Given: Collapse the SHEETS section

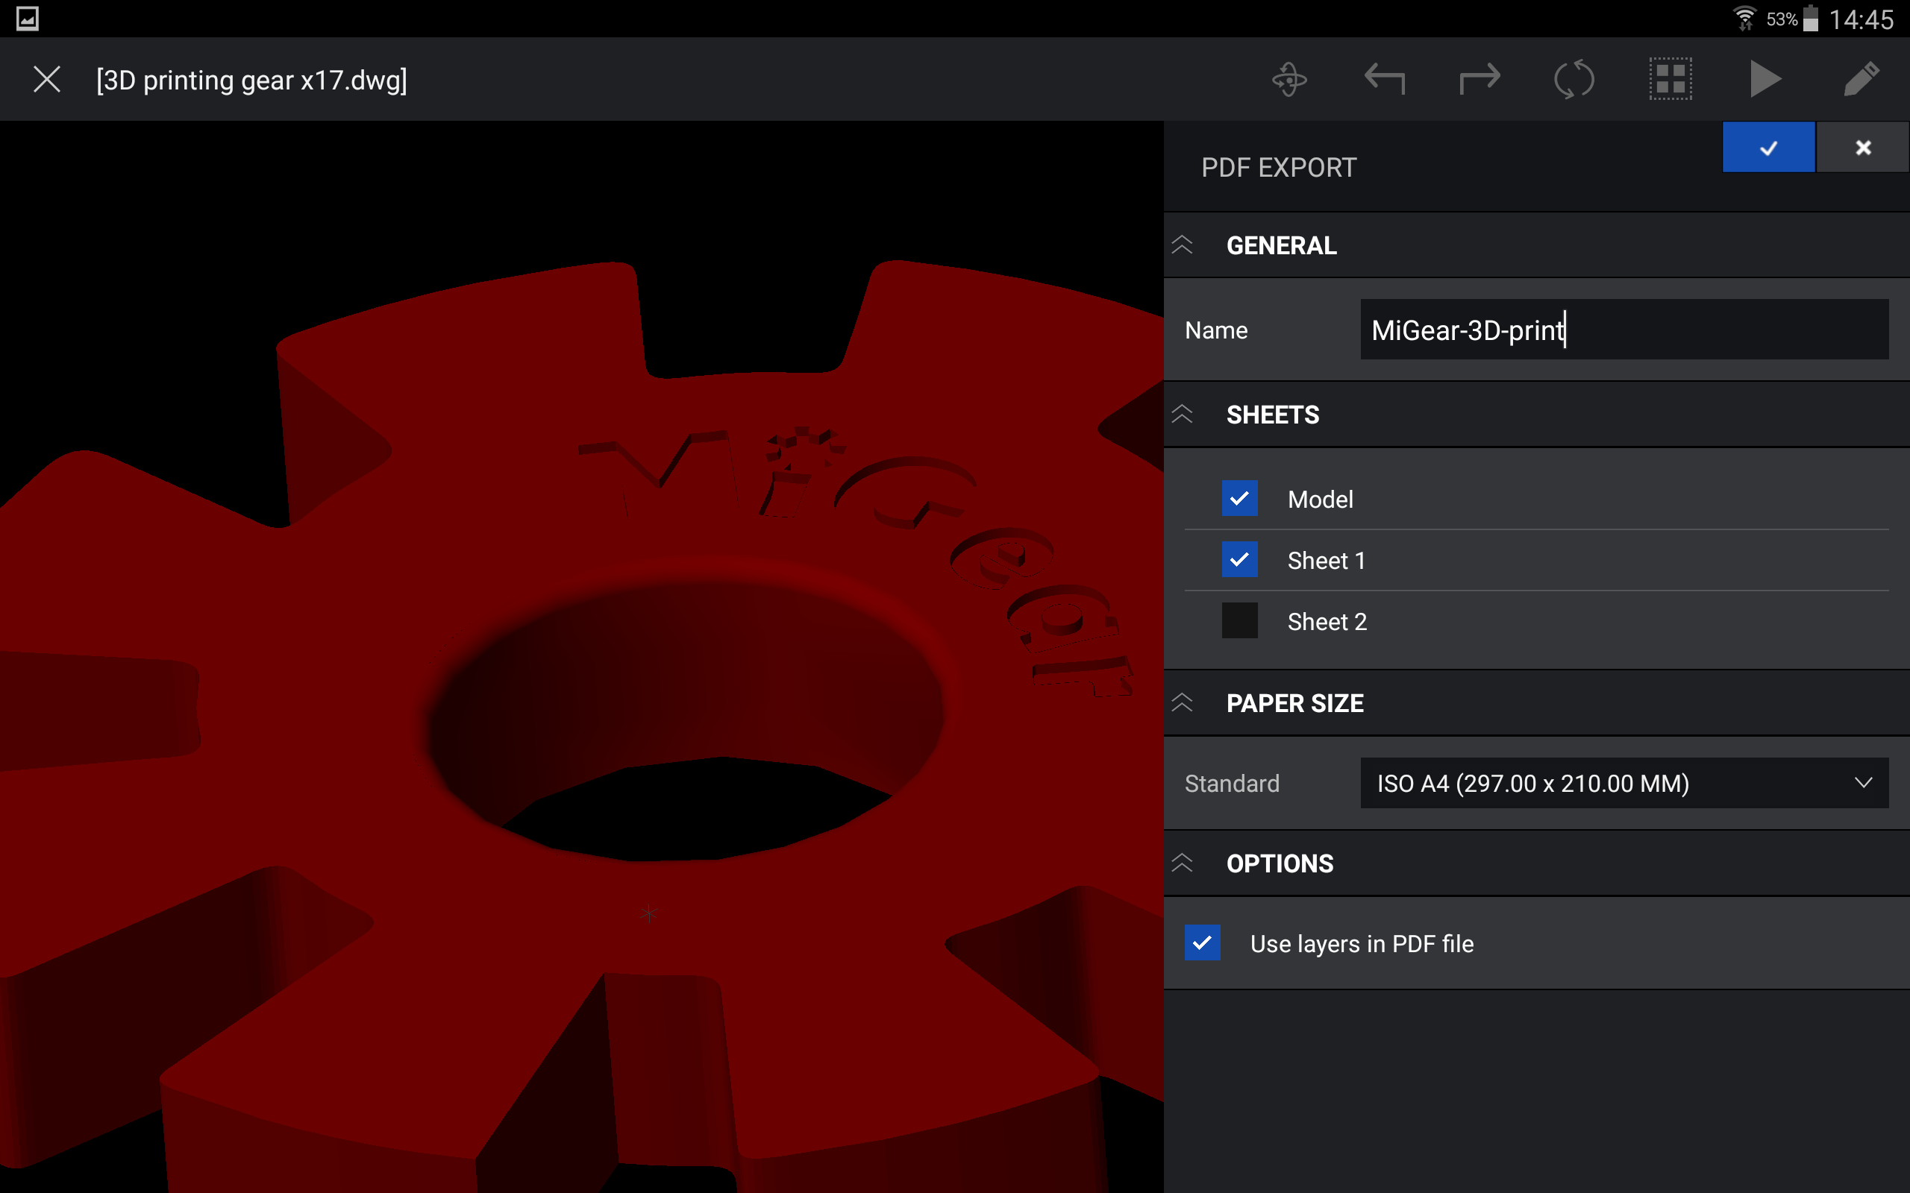Looking at the screenshot, I should (1182, 415).
